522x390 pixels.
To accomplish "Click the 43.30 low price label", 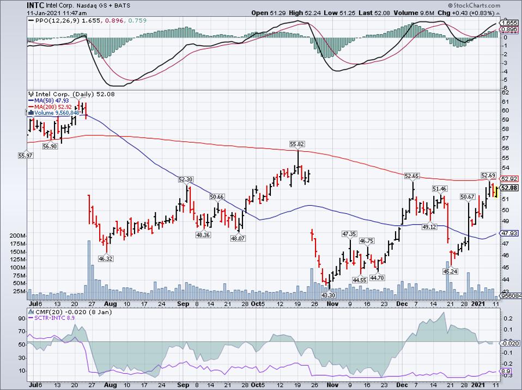I will click(x=329, y=295).
